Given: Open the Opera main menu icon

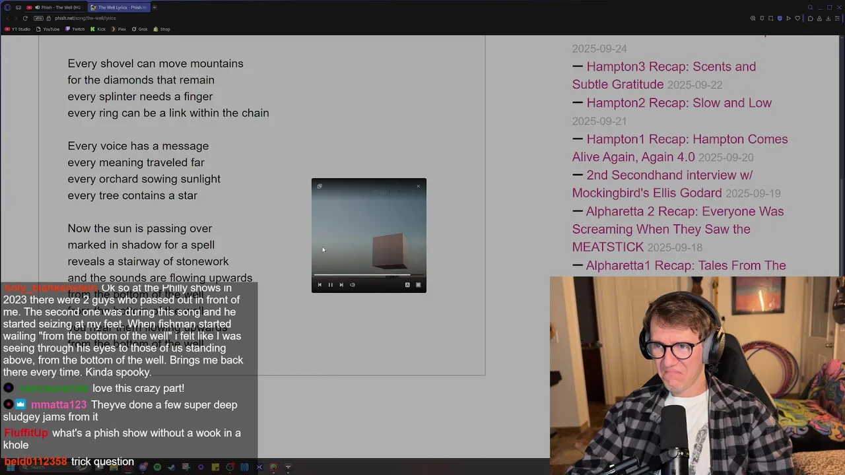Looking at the screenshot, I should point(7,7).
